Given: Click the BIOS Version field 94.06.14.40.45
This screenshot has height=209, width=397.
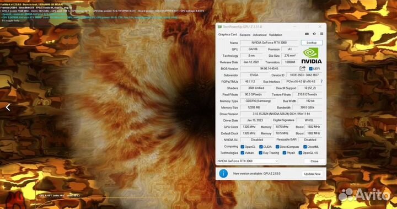Looking at the screenshot, I should 269,68.
